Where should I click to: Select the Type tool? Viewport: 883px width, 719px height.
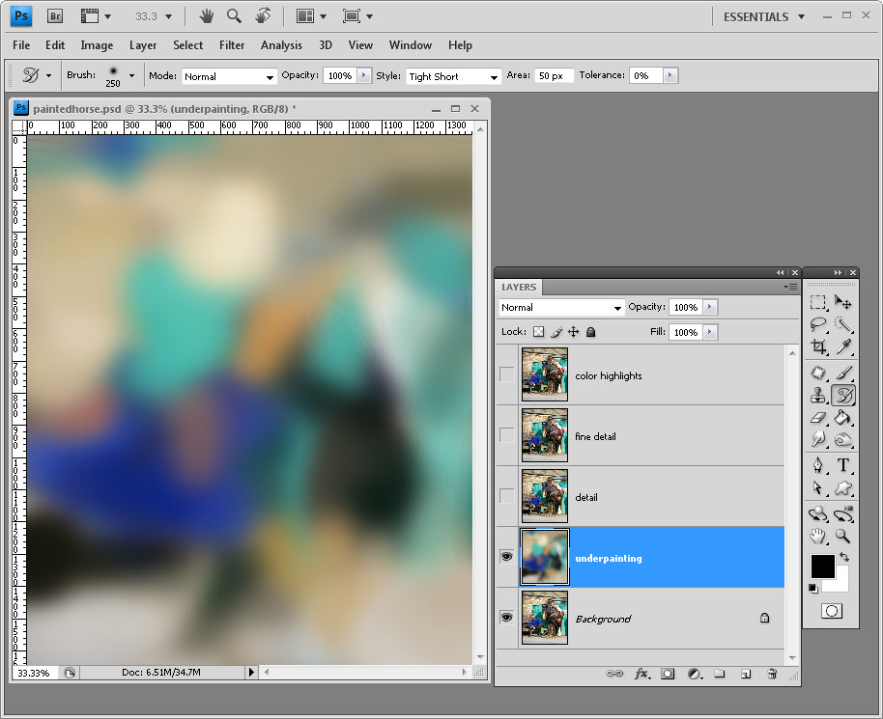point(843,465)
